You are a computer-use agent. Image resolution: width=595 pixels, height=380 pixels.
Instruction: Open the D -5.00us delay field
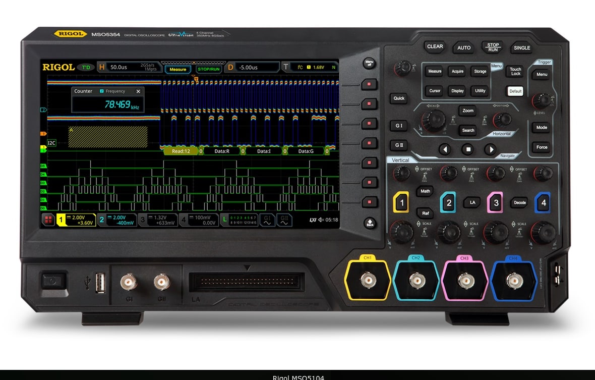click(x=252, y=67)
